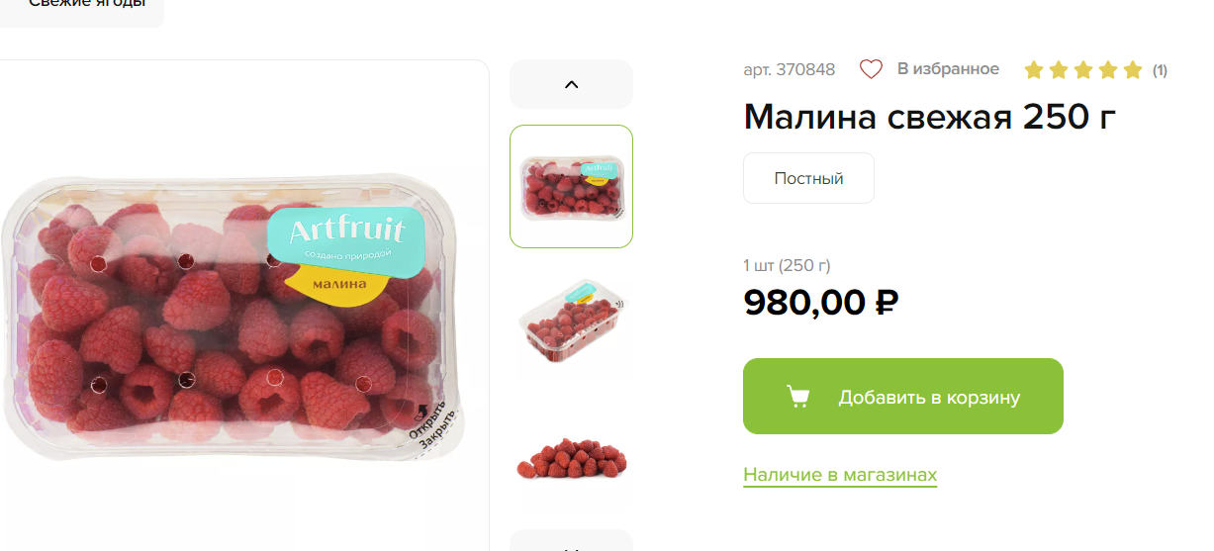Screen dimensions: 1214x551
Task: Select third thumbnail of loose raspberries
Action: coord(571,459)
